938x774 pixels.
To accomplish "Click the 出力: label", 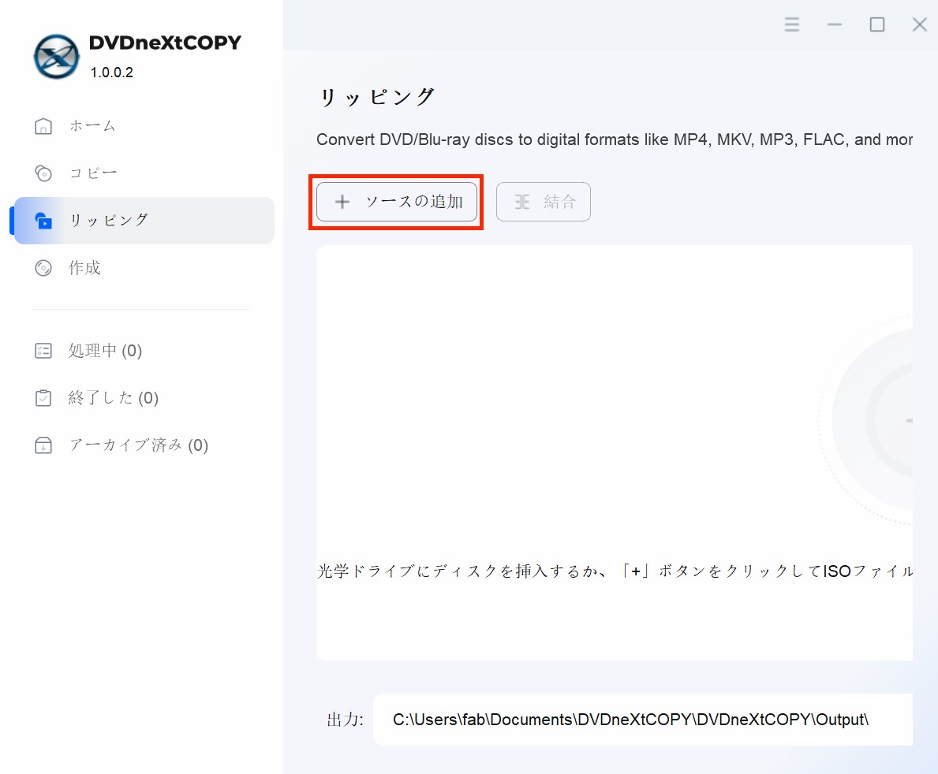I will click(346, 720).
